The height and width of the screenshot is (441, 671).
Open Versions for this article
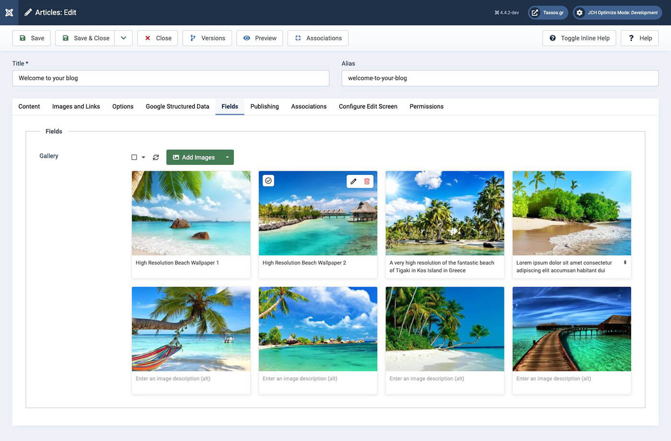[207, 38]
